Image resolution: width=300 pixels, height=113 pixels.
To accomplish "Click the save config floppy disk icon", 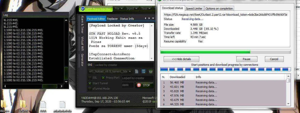I will tap(144, 71).
